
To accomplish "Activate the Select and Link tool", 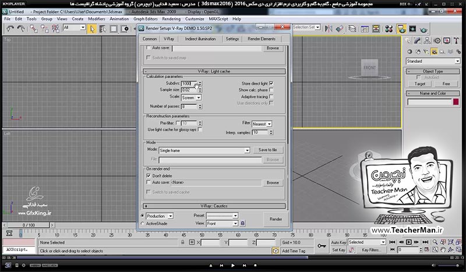I will click(x=34, y=29).
